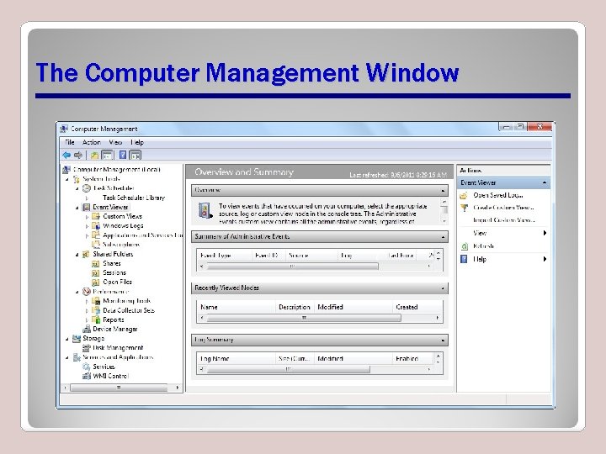
Task: Collapse the Shared Folders tree node
Action: click(x=77, y=255)
